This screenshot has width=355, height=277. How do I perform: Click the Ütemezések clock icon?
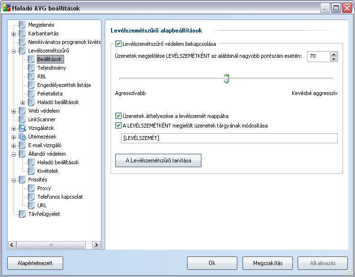[x=22, y=137]
